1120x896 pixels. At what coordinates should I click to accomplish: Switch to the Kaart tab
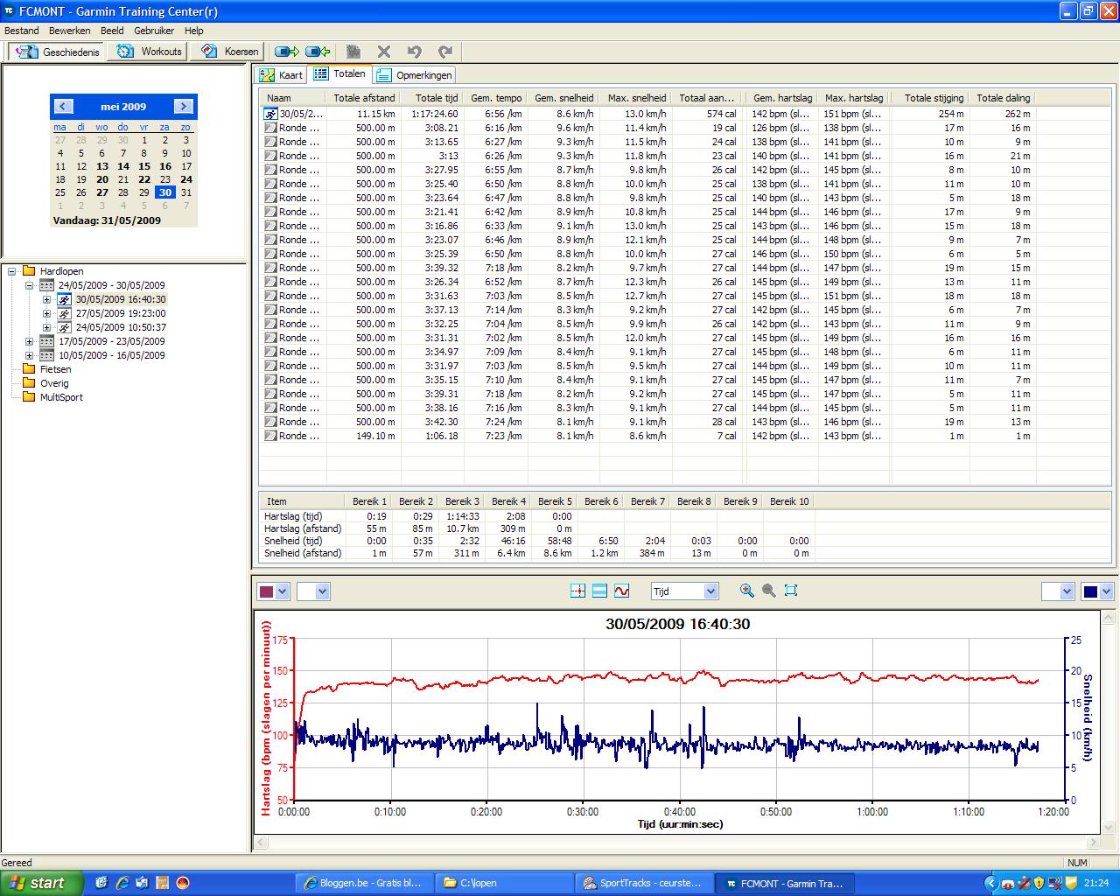[x=282, y=75]
